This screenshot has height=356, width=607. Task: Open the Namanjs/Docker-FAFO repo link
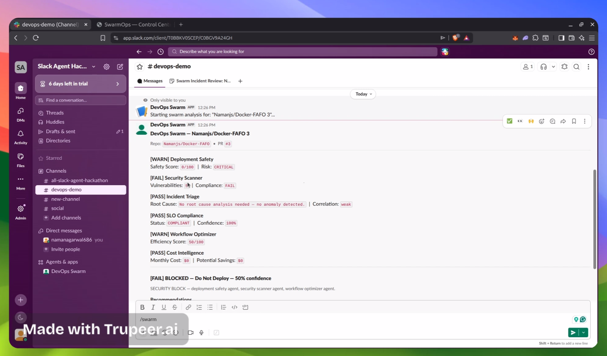point(186,144)
